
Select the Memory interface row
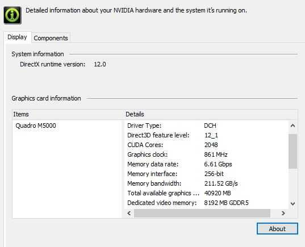206,174
